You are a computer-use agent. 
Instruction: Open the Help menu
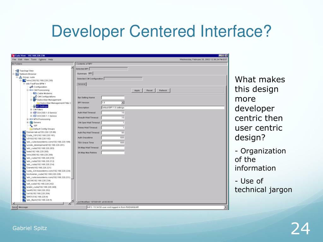pyautogui.click(x=50, y=60)
